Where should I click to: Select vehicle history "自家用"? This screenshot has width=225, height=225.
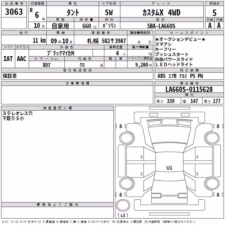click(x=60, y=26)
